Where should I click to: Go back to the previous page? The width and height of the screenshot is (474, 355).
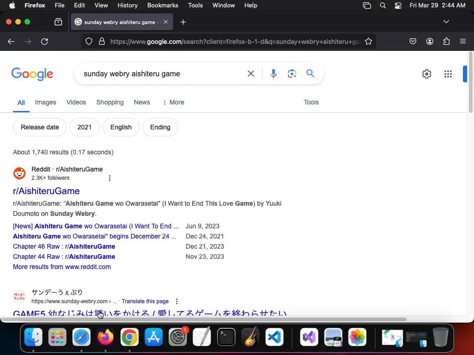(11, 41)
